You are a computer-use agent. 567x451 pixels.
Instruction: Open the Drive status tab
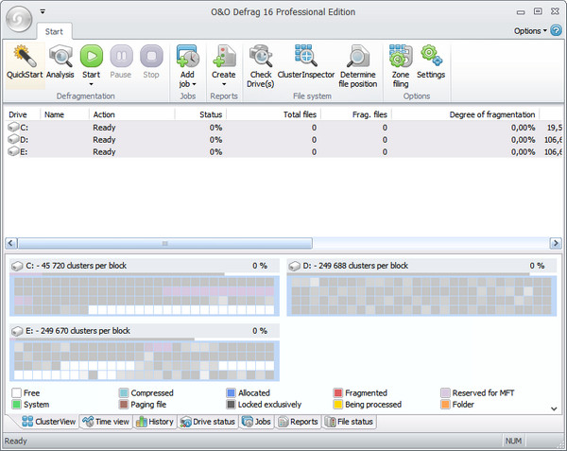pyautogui.click(x=208, y=422)
